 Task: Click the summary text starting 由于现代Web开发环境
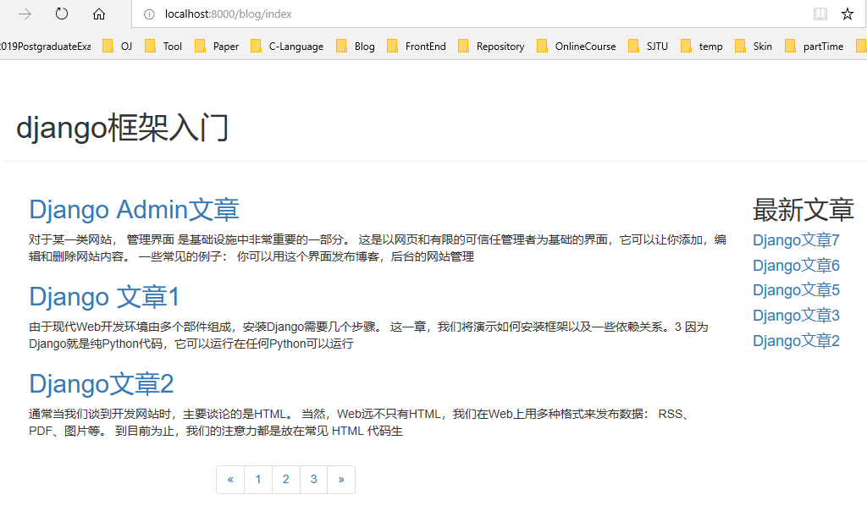(x=369, y=335)
